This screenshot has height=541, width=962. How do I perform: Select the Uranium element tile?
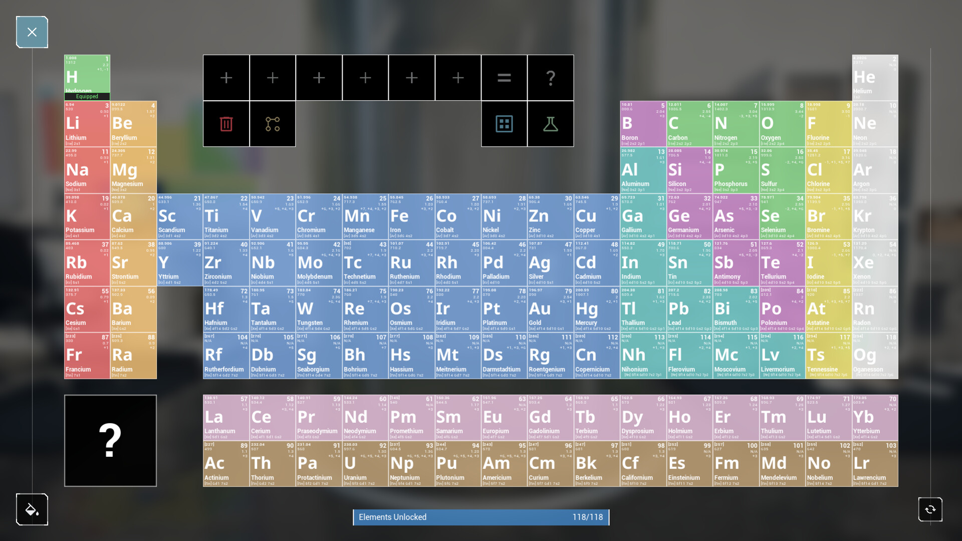tap(365, 463)
